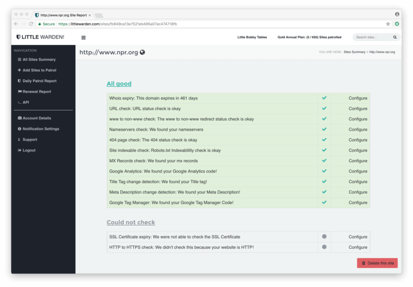413x287 pixels.
Task: Configure the Site indexable check
Action: [x=358, y=150]
